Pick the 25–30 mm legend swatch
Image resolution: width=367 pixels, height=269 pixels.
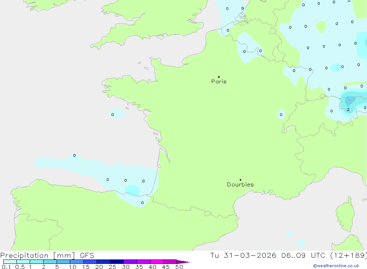(117, 262)
